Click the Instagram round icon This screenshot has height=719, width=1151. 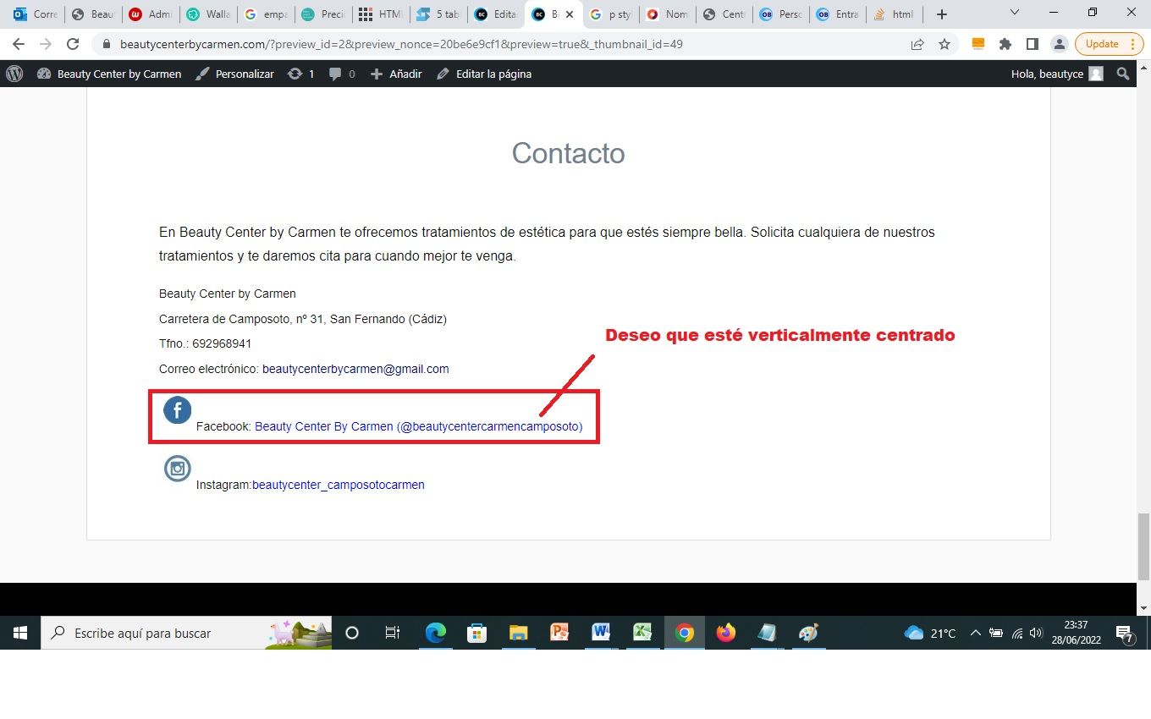tap(177, 469)
